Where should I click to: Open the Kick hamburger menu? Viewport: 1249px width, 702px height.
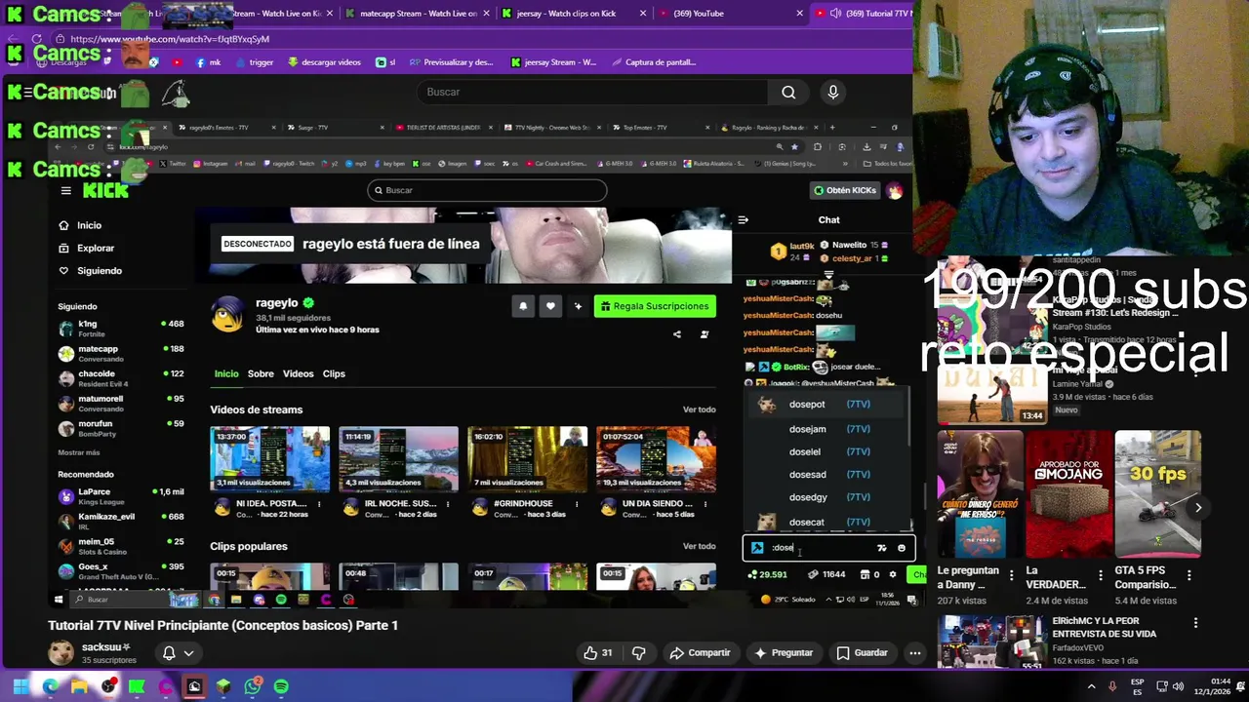coord(65,191)
